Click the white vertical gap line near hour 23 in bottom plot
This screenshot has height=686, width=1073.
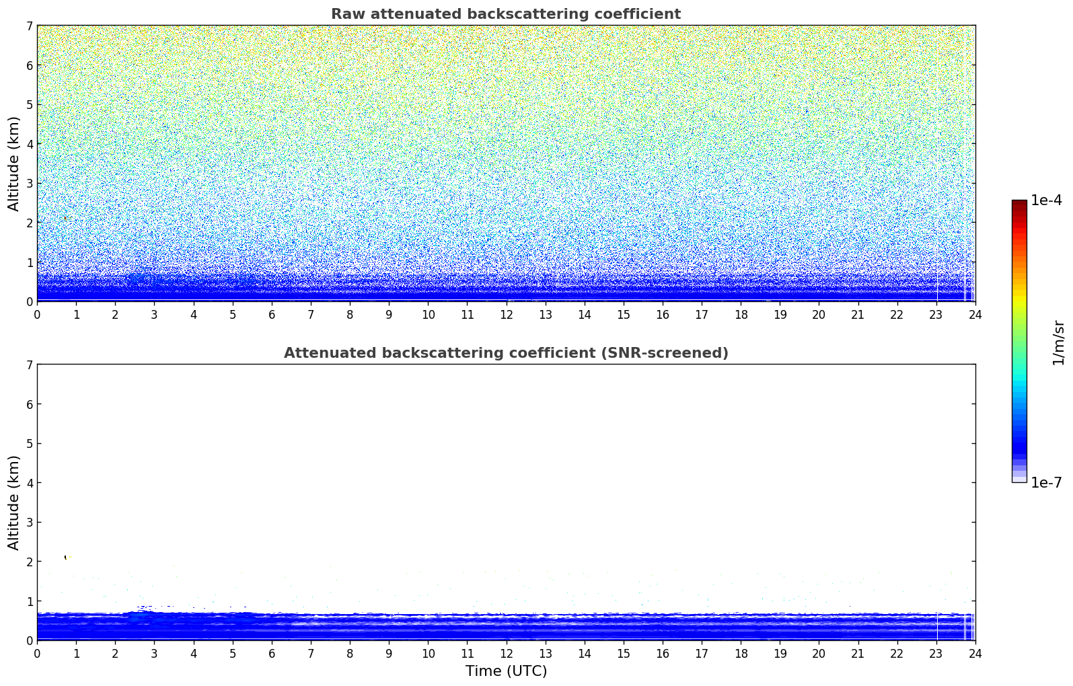click(937, 629)
